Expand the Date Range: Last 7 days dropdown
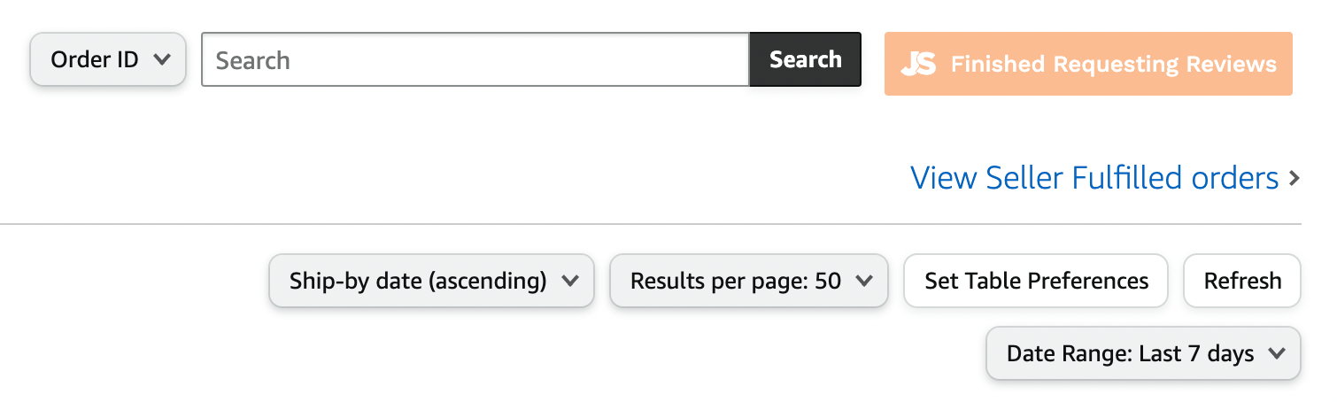1337x402 pixels. 1143,353
